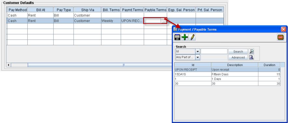Image resolution: width=288 pixels, height=123 pixels.
Task: Click the Weekly Bill. Terms cell
Action: pos(111,21)
